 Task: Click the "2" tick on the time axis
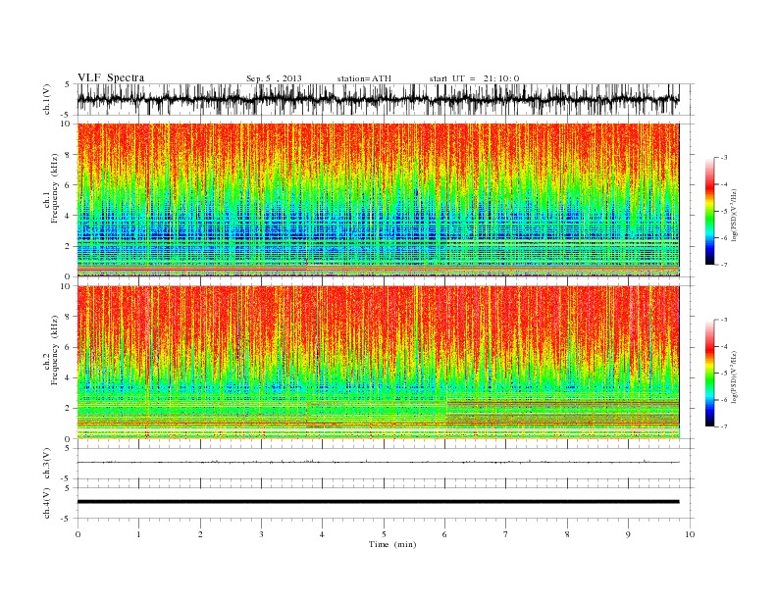pyautogui.click(x=200, y=534)
